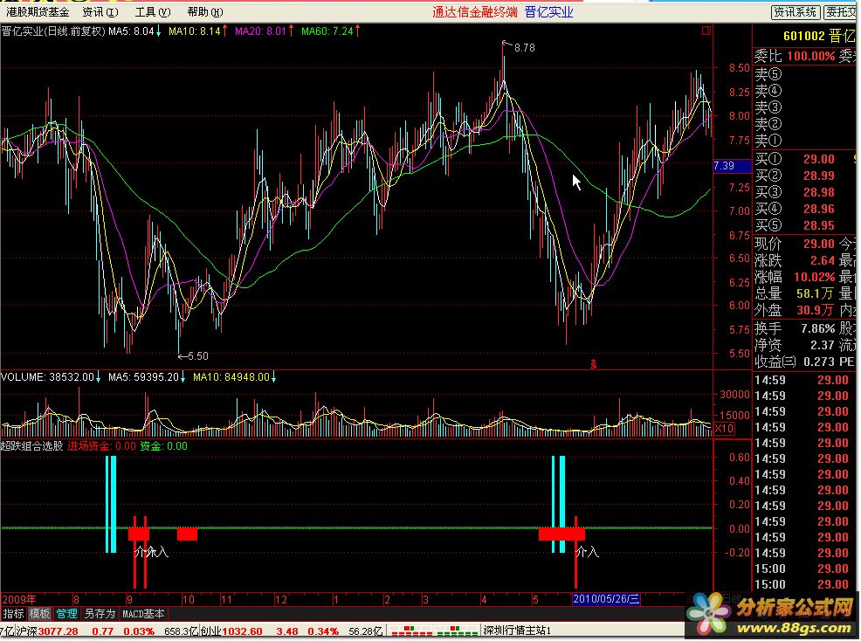
Task: Click the volume MA5: 59395.20 label
Action: 146,377
